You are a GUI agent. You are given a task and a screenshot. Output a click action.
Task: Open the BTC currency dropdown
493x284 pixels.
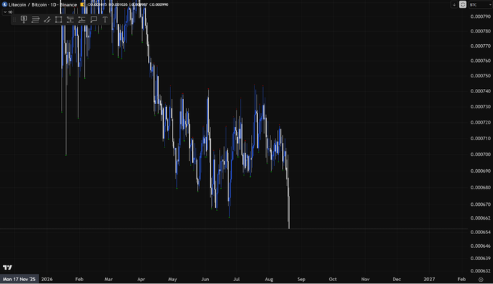pos(480,5)
